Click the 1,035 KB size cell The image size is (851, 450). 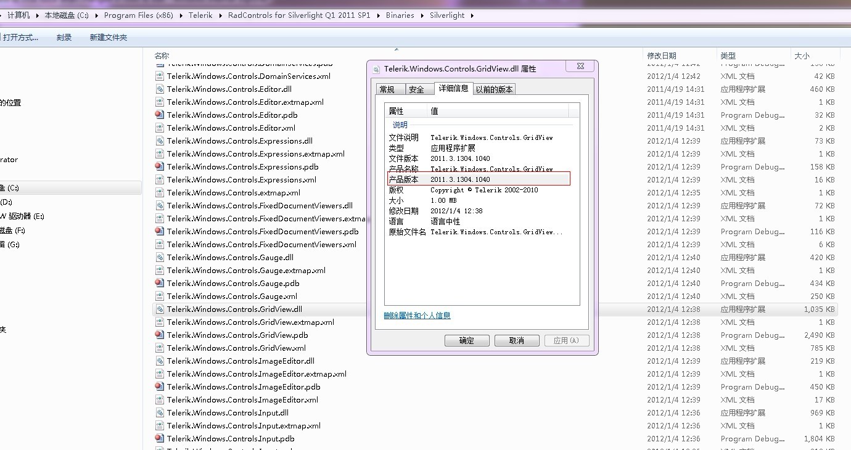(x=819, y=309)
